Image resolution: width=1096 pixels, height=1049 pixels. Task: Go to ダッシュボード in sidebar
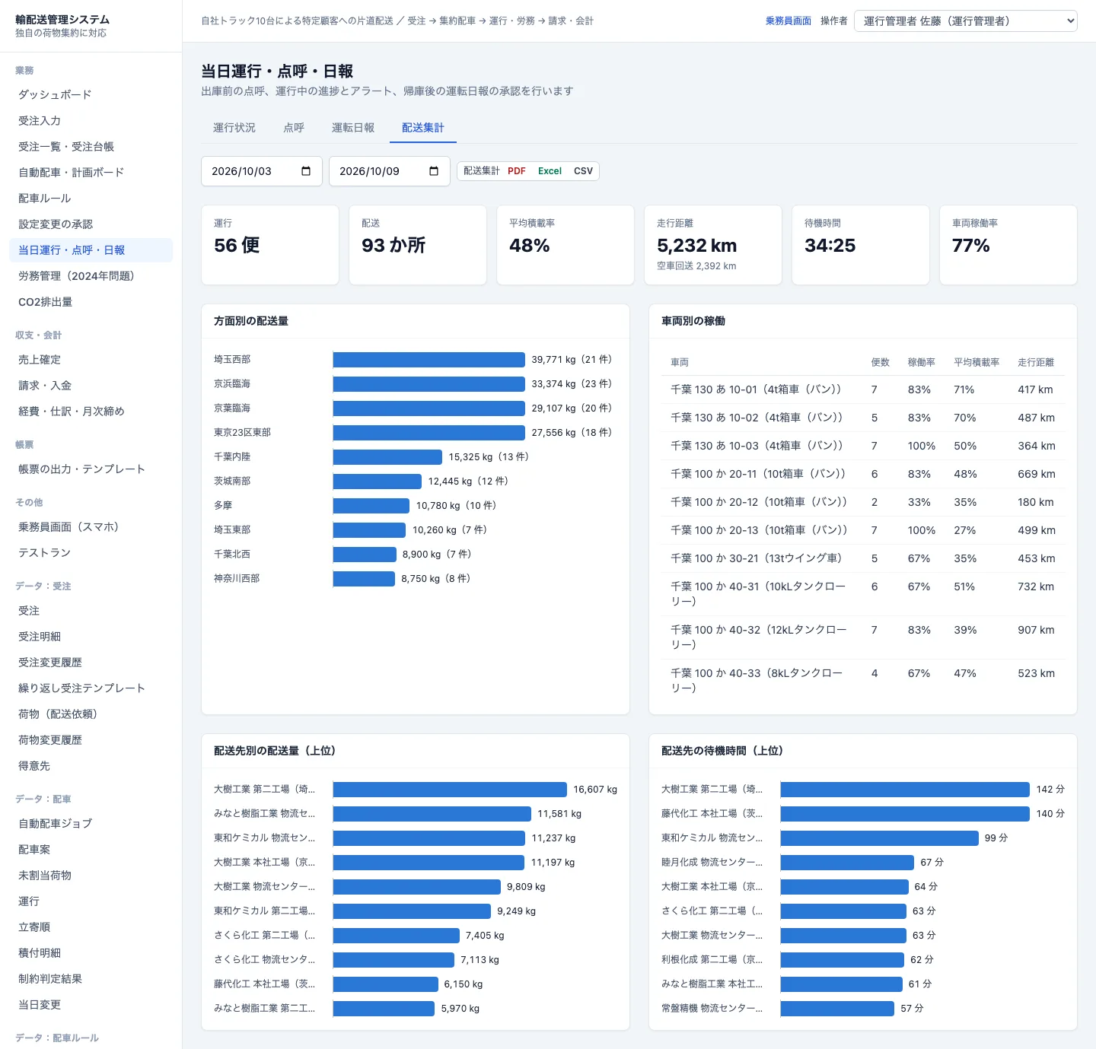[x=91, y=95]
